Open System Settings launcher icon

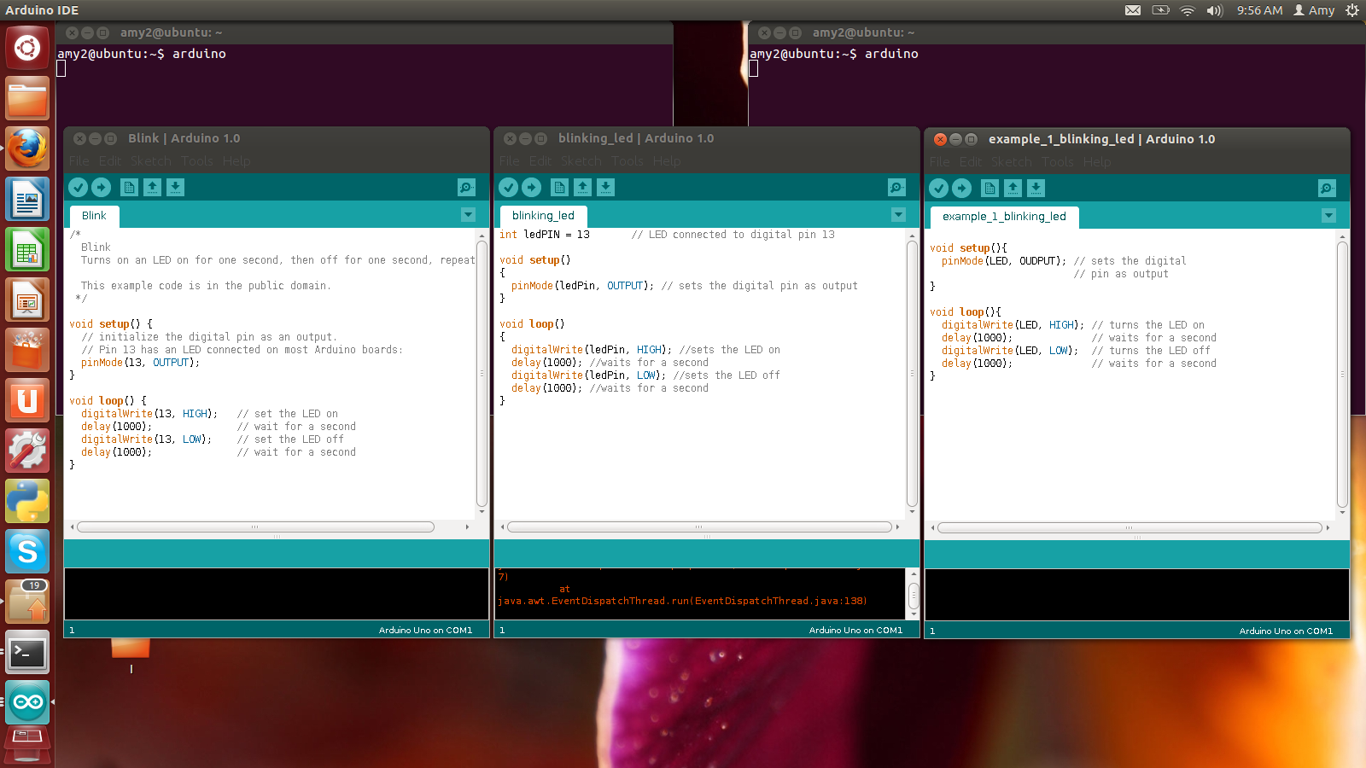(x=27, y=451)
